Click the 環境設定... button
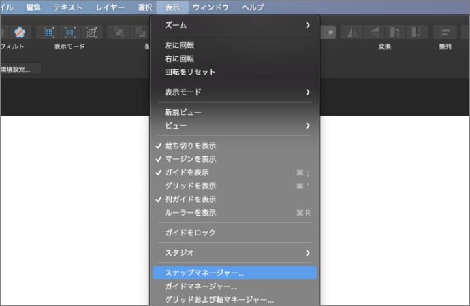Image resolution: width=470 pixels, height=306 pixels. point(20,69)
